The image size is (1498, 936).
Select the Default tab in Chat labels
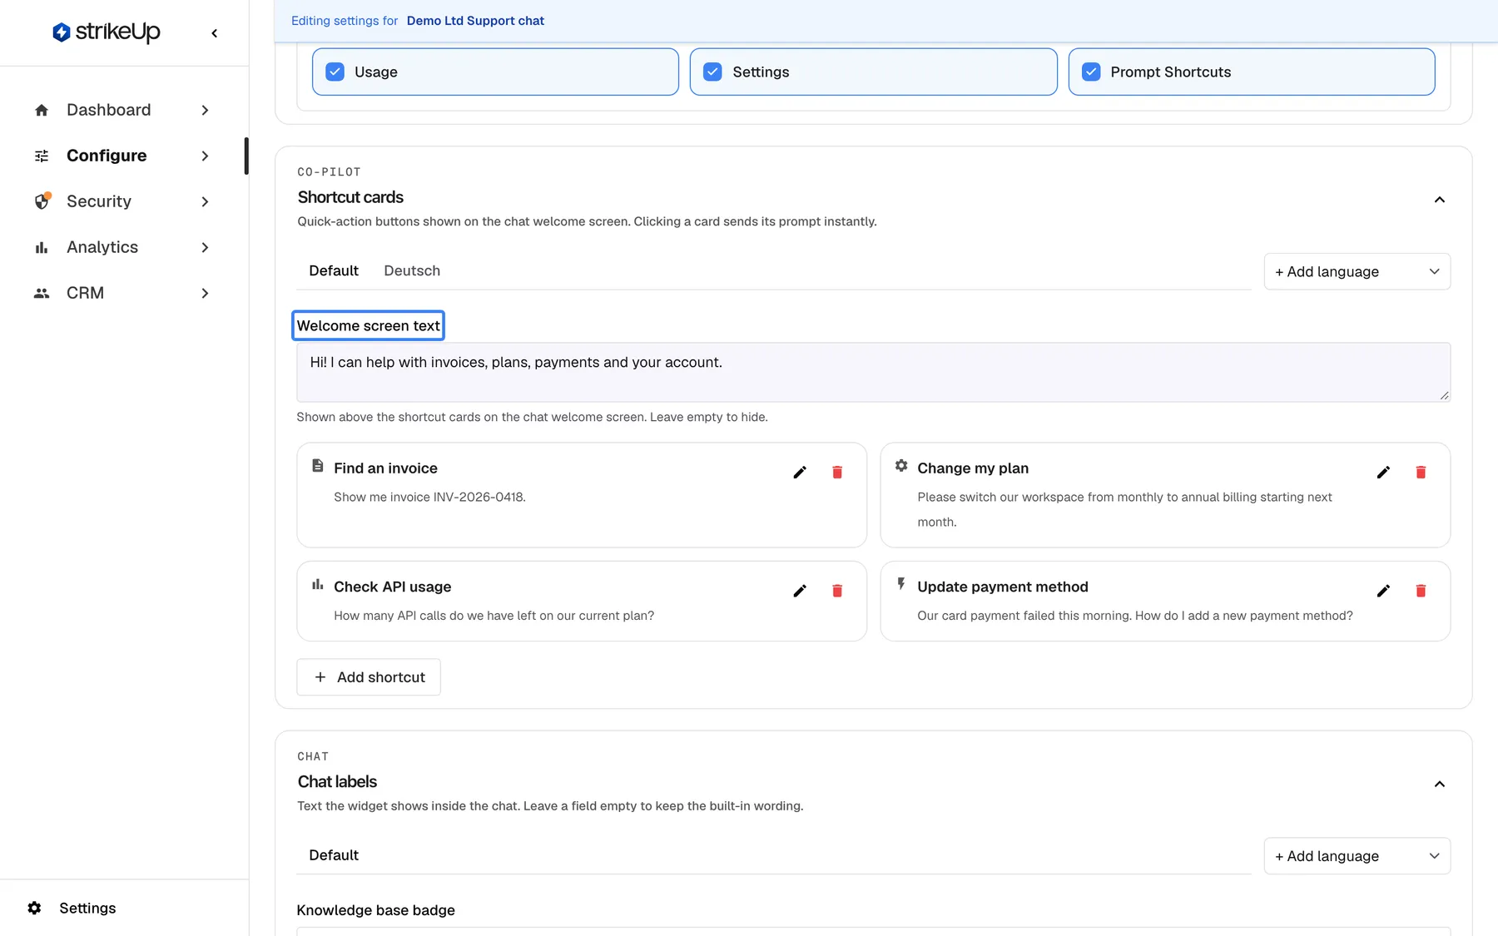click(334, 855)
